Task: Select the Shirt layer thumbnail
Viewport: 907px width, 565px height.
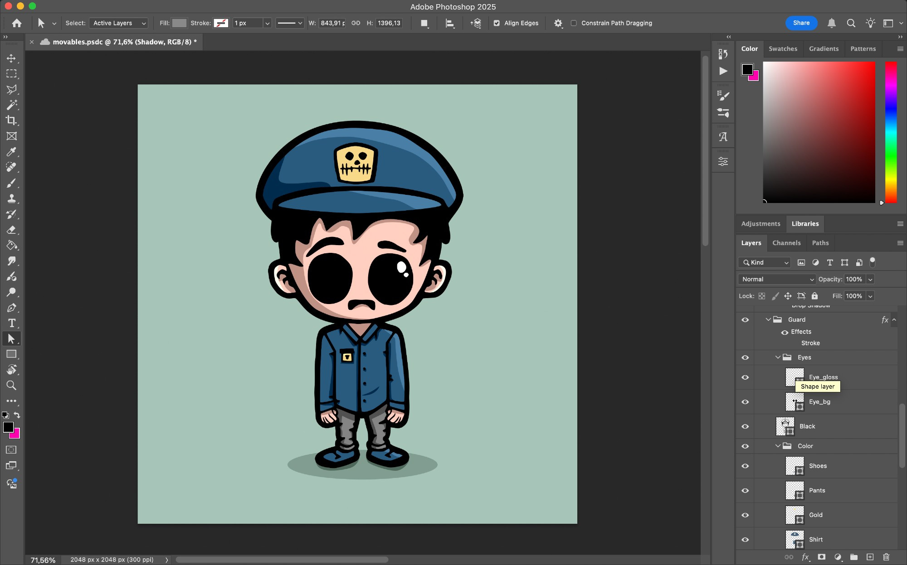Action: (795, 539)
